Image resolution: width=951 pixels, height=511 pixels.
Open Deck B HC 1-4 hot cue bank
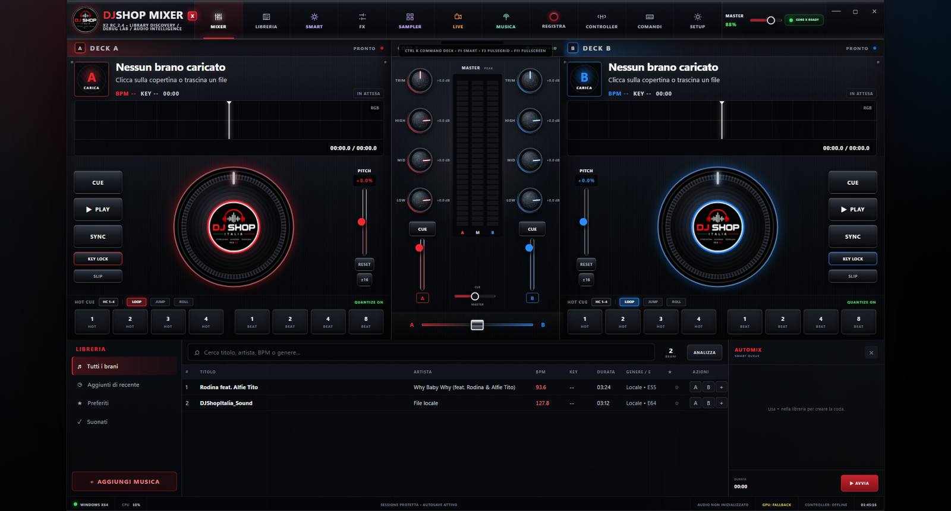[601, 302]
